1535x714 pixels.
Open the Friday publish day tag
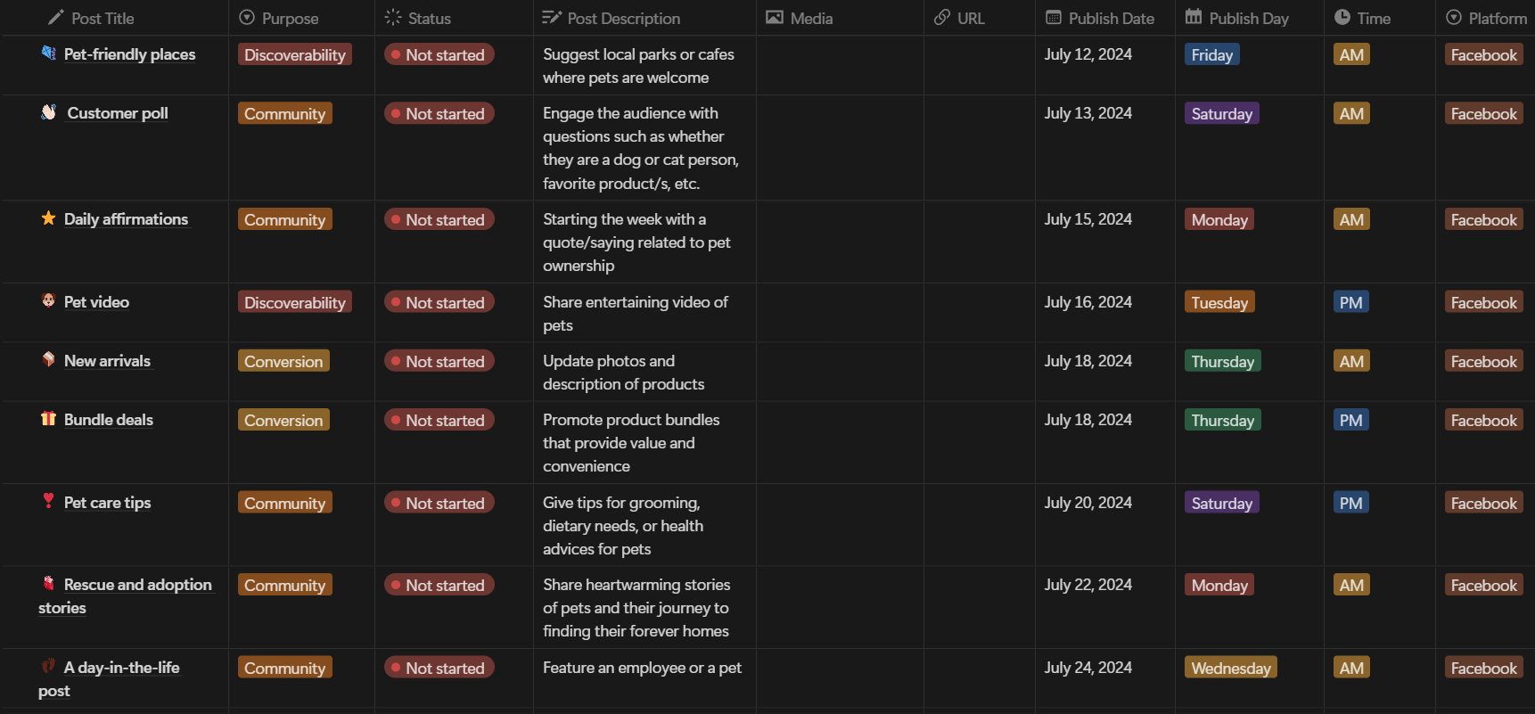click(x=1211, y=54)
